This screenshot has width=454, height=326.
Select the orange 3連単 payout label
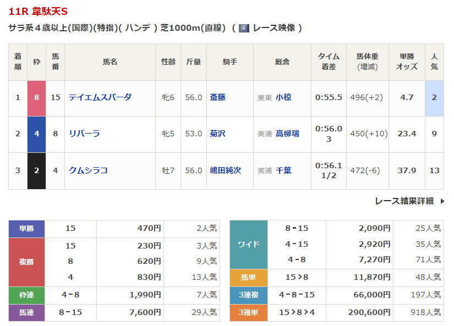pyautogui.click(x=248, y=312)
